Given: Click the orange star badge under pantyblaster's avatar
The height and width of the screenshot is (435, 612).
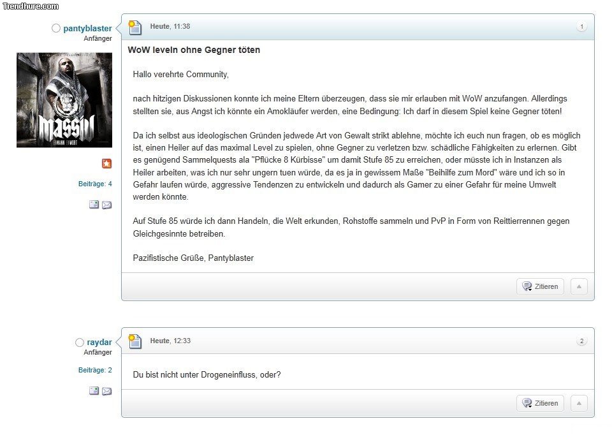Looking at the screenshot, I should [x=106, y=164].
